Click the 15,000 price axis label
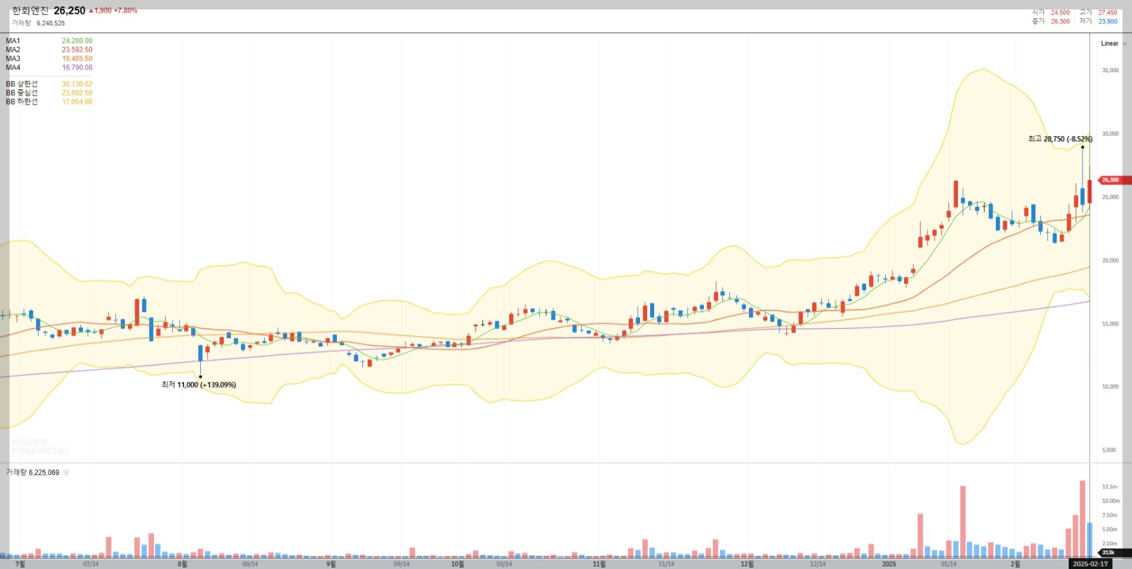This screenshot has width=1132, height=569. click(x=1110, y=324)
